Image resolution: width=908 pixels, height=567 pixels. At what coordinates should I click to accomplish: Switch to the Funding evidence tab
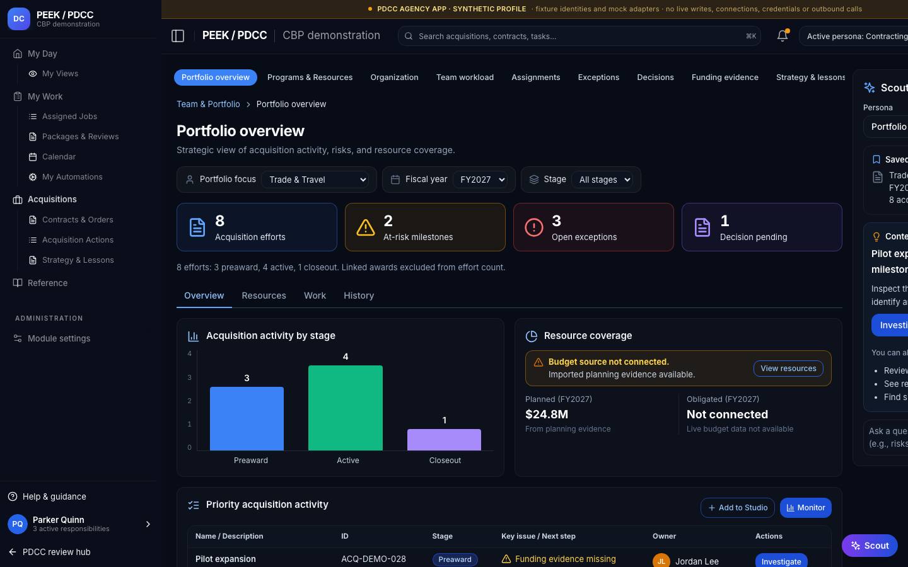click(x=725, y=77)
